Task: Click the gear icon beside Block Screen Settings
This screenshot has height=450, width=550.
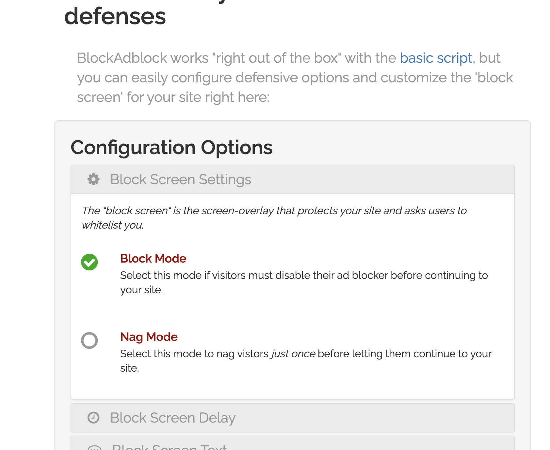Action: (x=93, y=179)
